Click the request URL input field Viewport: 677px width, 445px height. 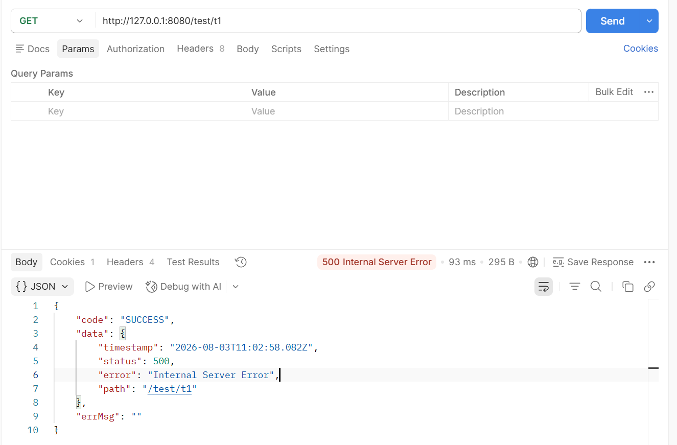tap(338, 21)
